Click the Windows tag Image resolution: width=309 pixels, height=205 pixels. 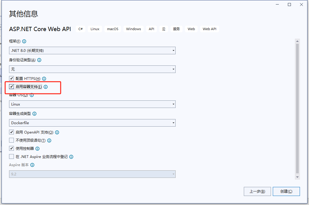click(x=134, y=29)
